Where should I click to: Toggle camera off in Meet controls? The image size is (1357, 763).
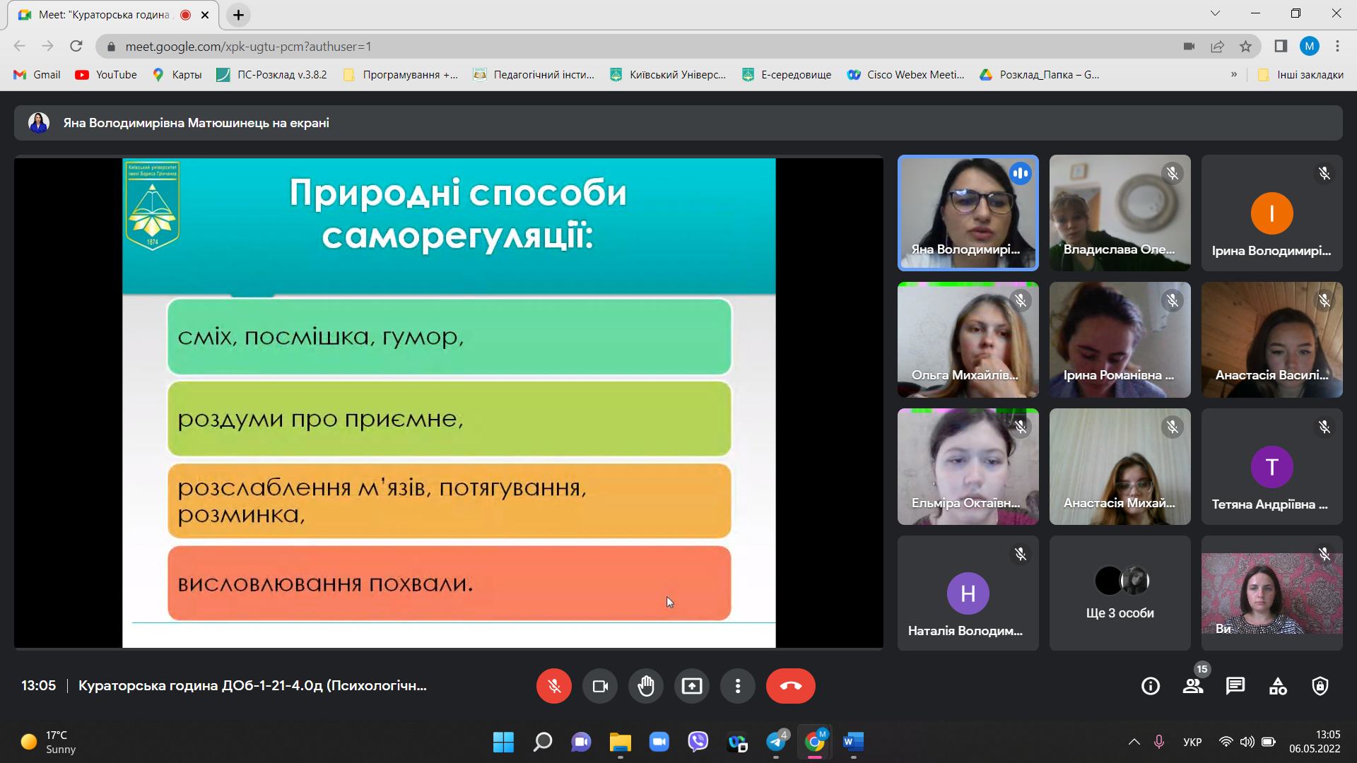click(x=599, y=686)
